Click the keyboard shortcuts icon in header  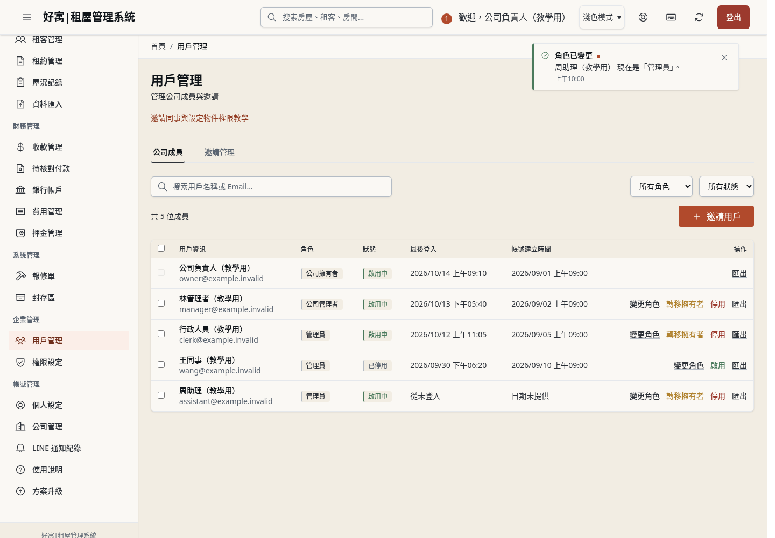(x=671, y=17)
